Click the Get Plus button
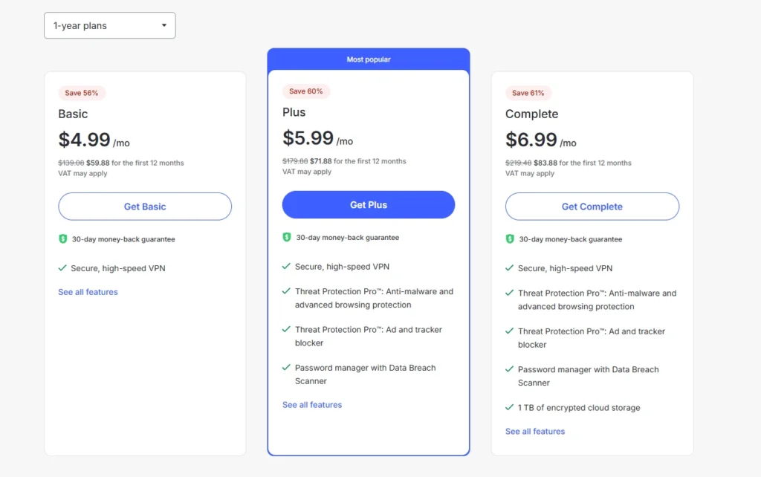761x477 pixels. click(369, 205)
